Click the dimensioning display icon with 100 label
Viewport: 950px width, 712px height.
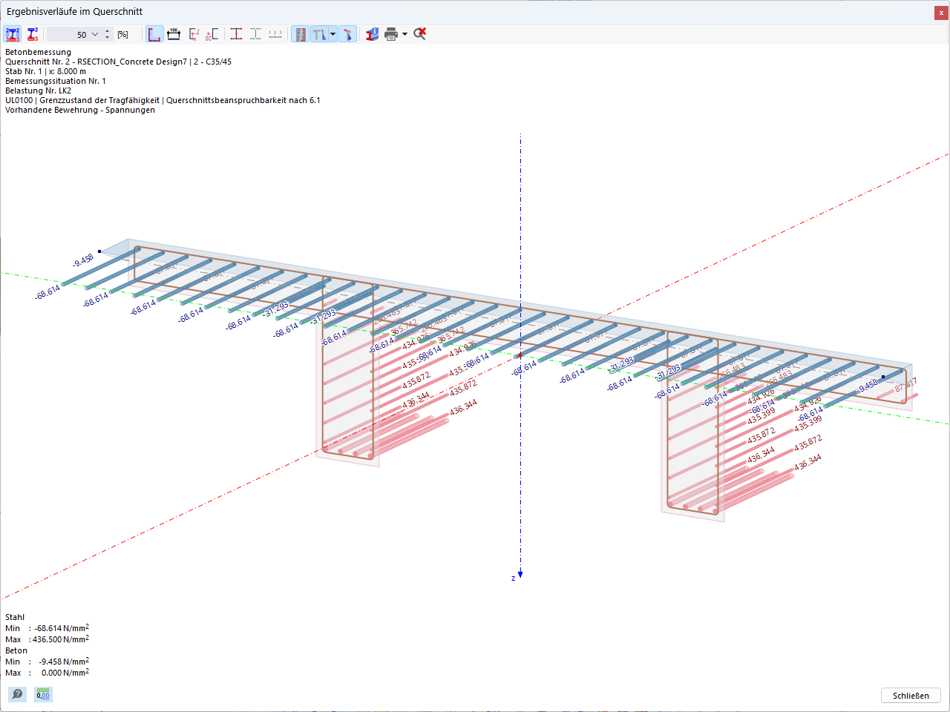pyautogui.click(x=174, y=34)
